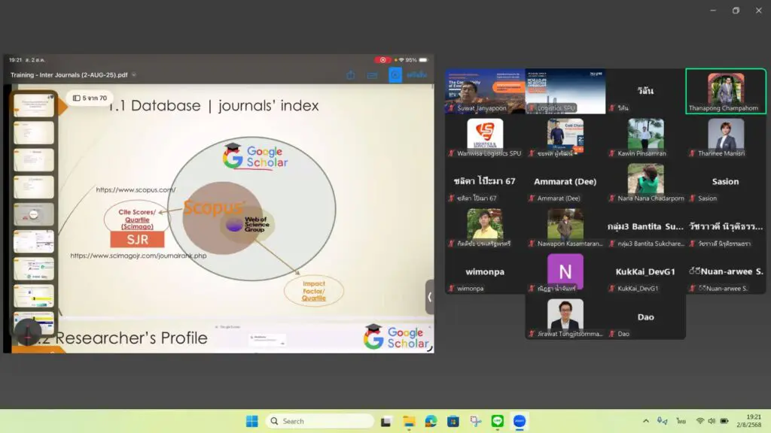Select wimonpa participant tile
Viewport: 771px width, 433px height.
[485, 272]
